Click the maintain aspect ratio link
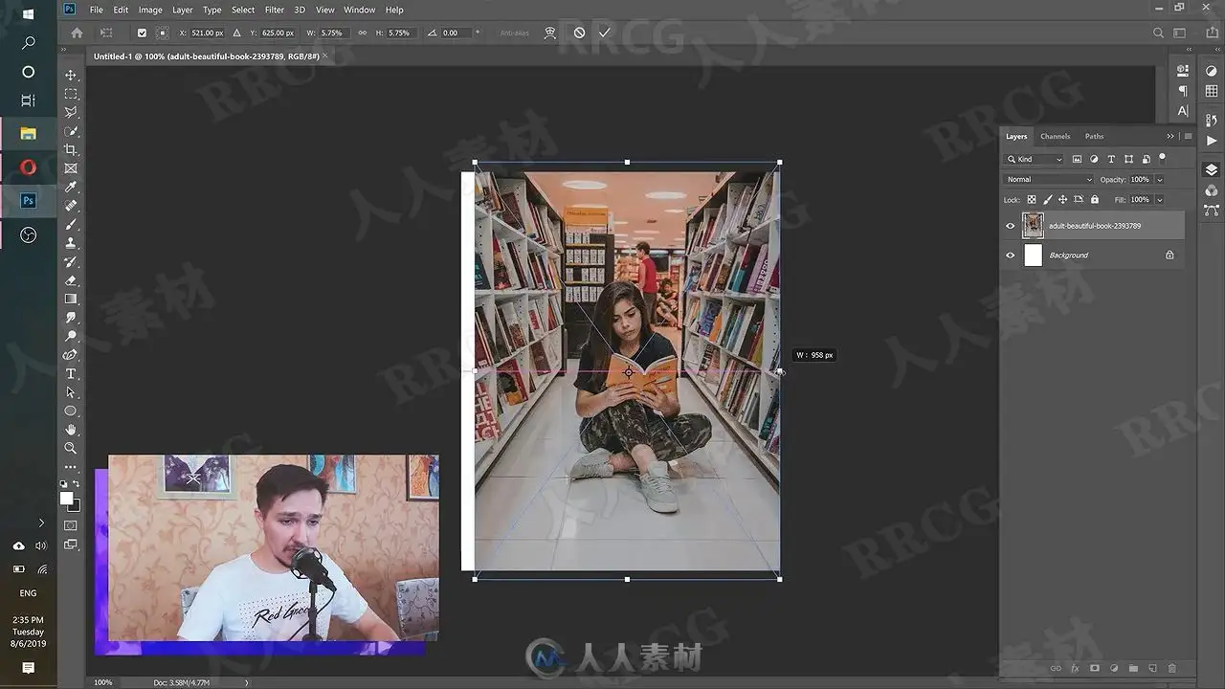 (x=362, y=33)
